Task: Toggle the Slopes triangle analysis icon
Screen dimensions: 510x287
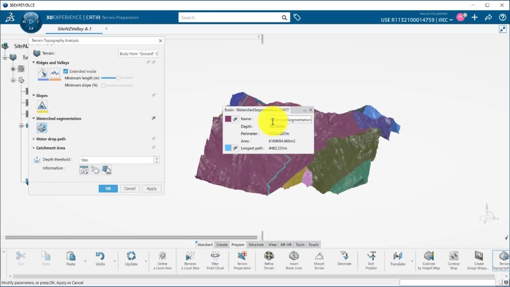Action: [x=42, y=105]
